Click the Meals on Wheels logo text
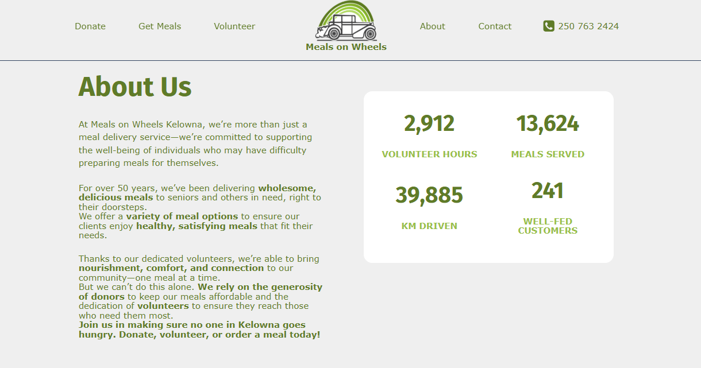 [x=346, y=47]
